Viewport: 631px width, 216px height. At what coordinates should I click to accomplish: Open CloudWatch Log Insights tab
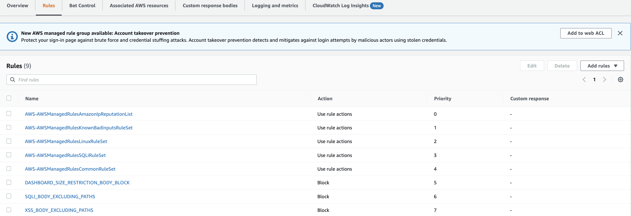tap(341, 6)
